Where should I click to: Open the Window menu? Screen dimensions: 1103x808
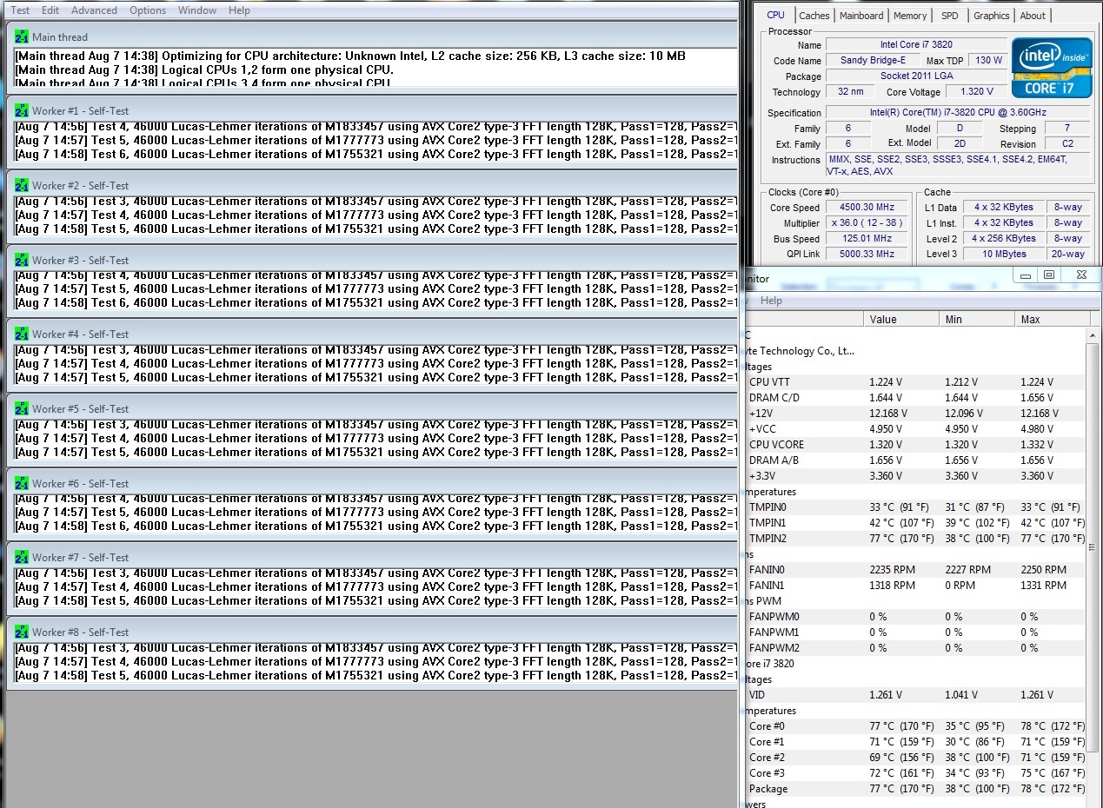(197, 10)
